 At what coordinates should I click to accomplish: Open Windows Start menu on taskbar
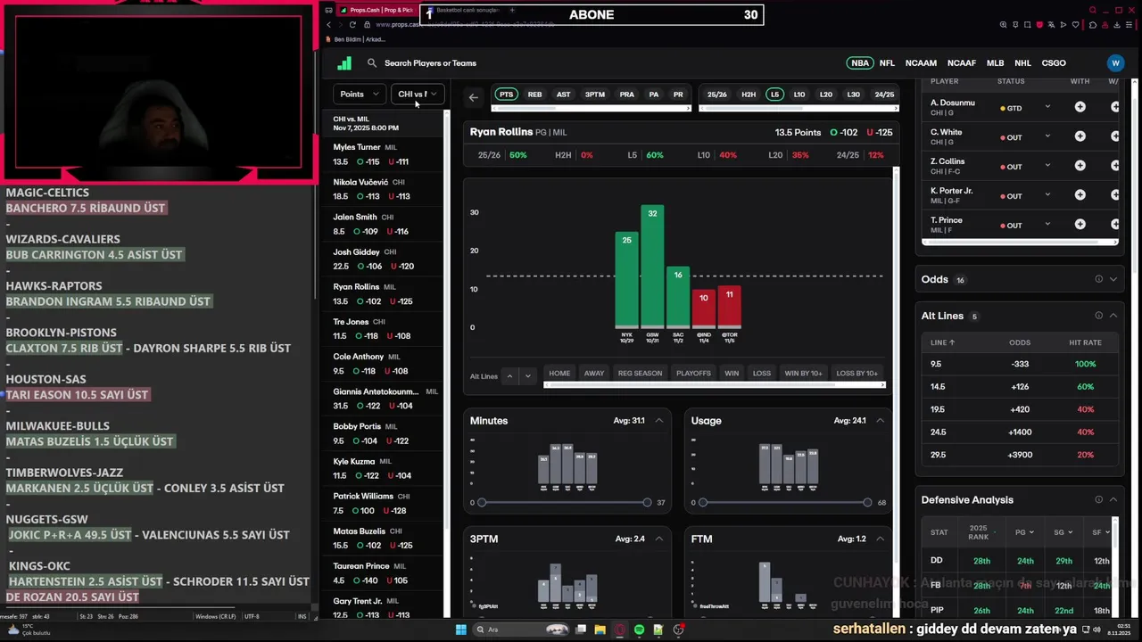tap(461, 630)
